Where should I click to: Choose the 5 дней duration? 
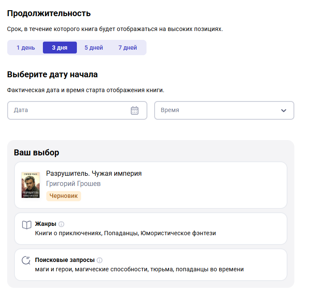click(x=94, y=48)
